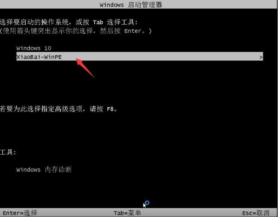
Task: Click Esc=取消 in bottom bar
Action: [x=256, y=213]
